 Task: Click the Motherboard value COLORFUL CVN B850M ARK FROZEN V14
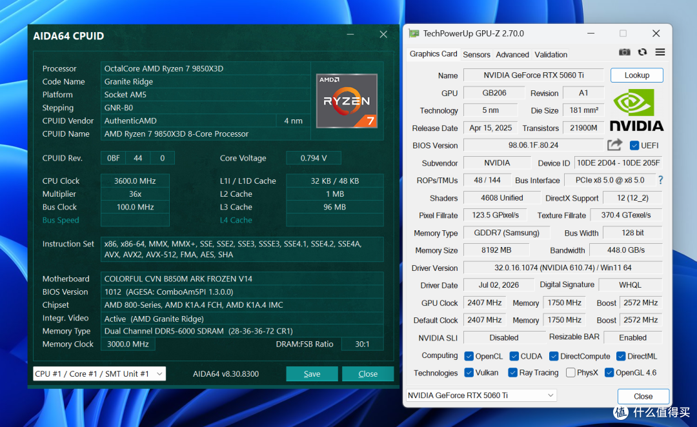[x=242, y=279]
